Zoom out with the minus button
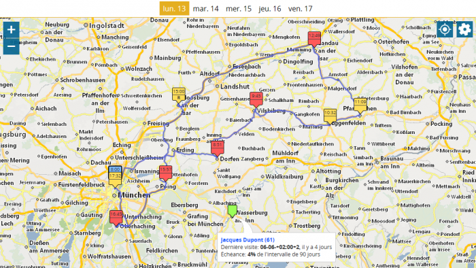476x268 pixels. pyautogui.click(x=12, y=46)
